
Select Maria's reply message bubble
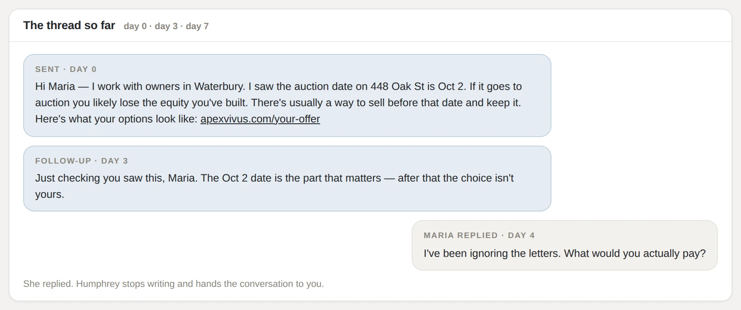coord(564,245)
